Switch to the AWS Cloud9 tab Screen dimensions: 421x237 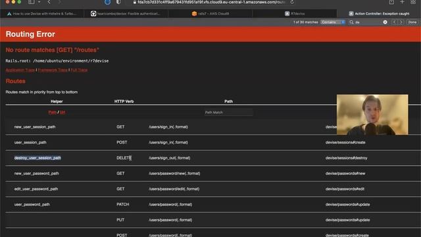point(210,13)
